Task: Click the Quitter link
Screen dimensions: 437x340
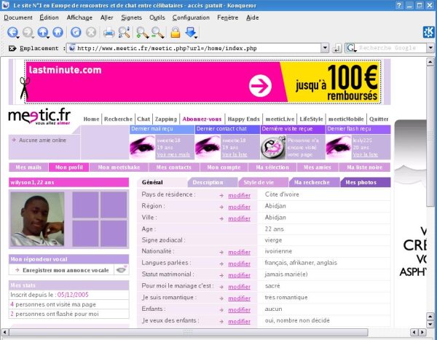Action: (x=379, y=119)
